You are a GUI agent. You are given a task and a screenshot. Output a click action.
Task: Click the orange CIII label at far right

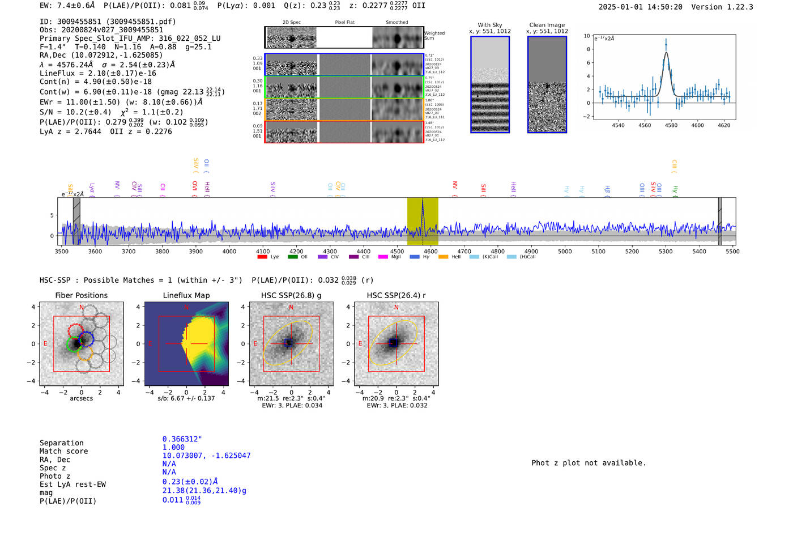pyautogui.click(x=674, y=165)
